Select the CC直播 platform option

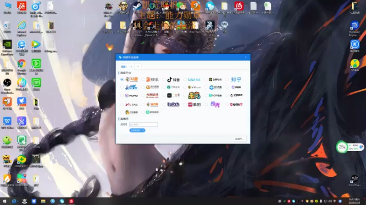coord(206,87)
